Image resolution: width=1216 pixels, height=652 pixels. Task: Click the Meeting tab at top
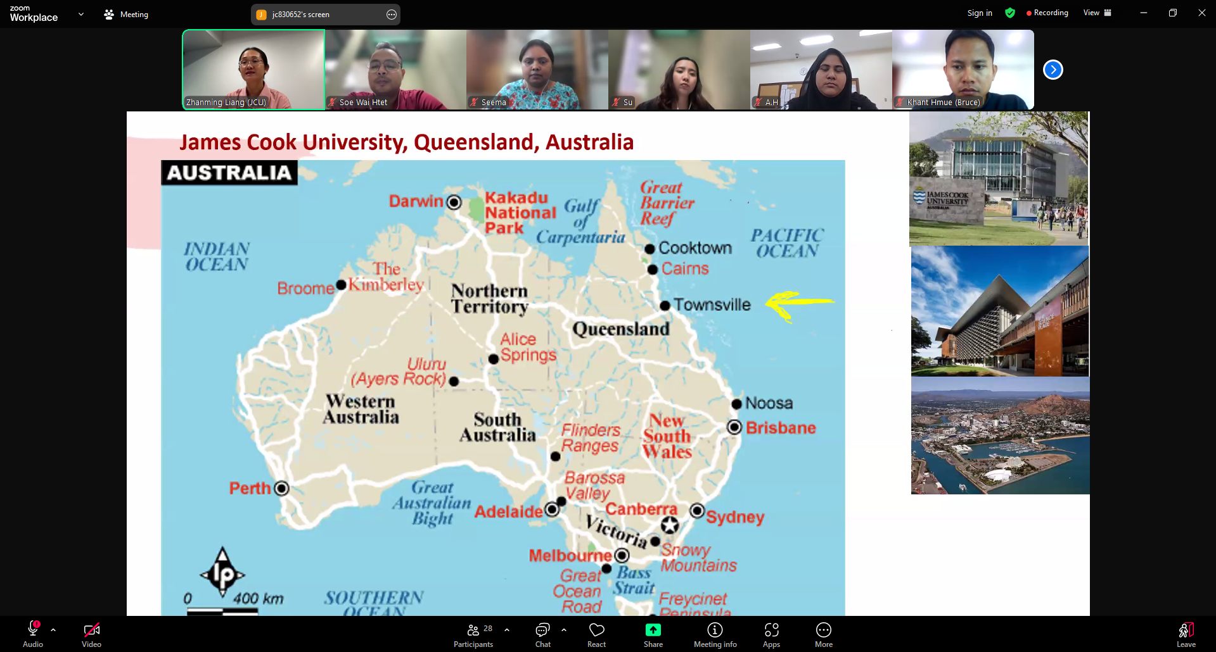(x=126, y=14)
